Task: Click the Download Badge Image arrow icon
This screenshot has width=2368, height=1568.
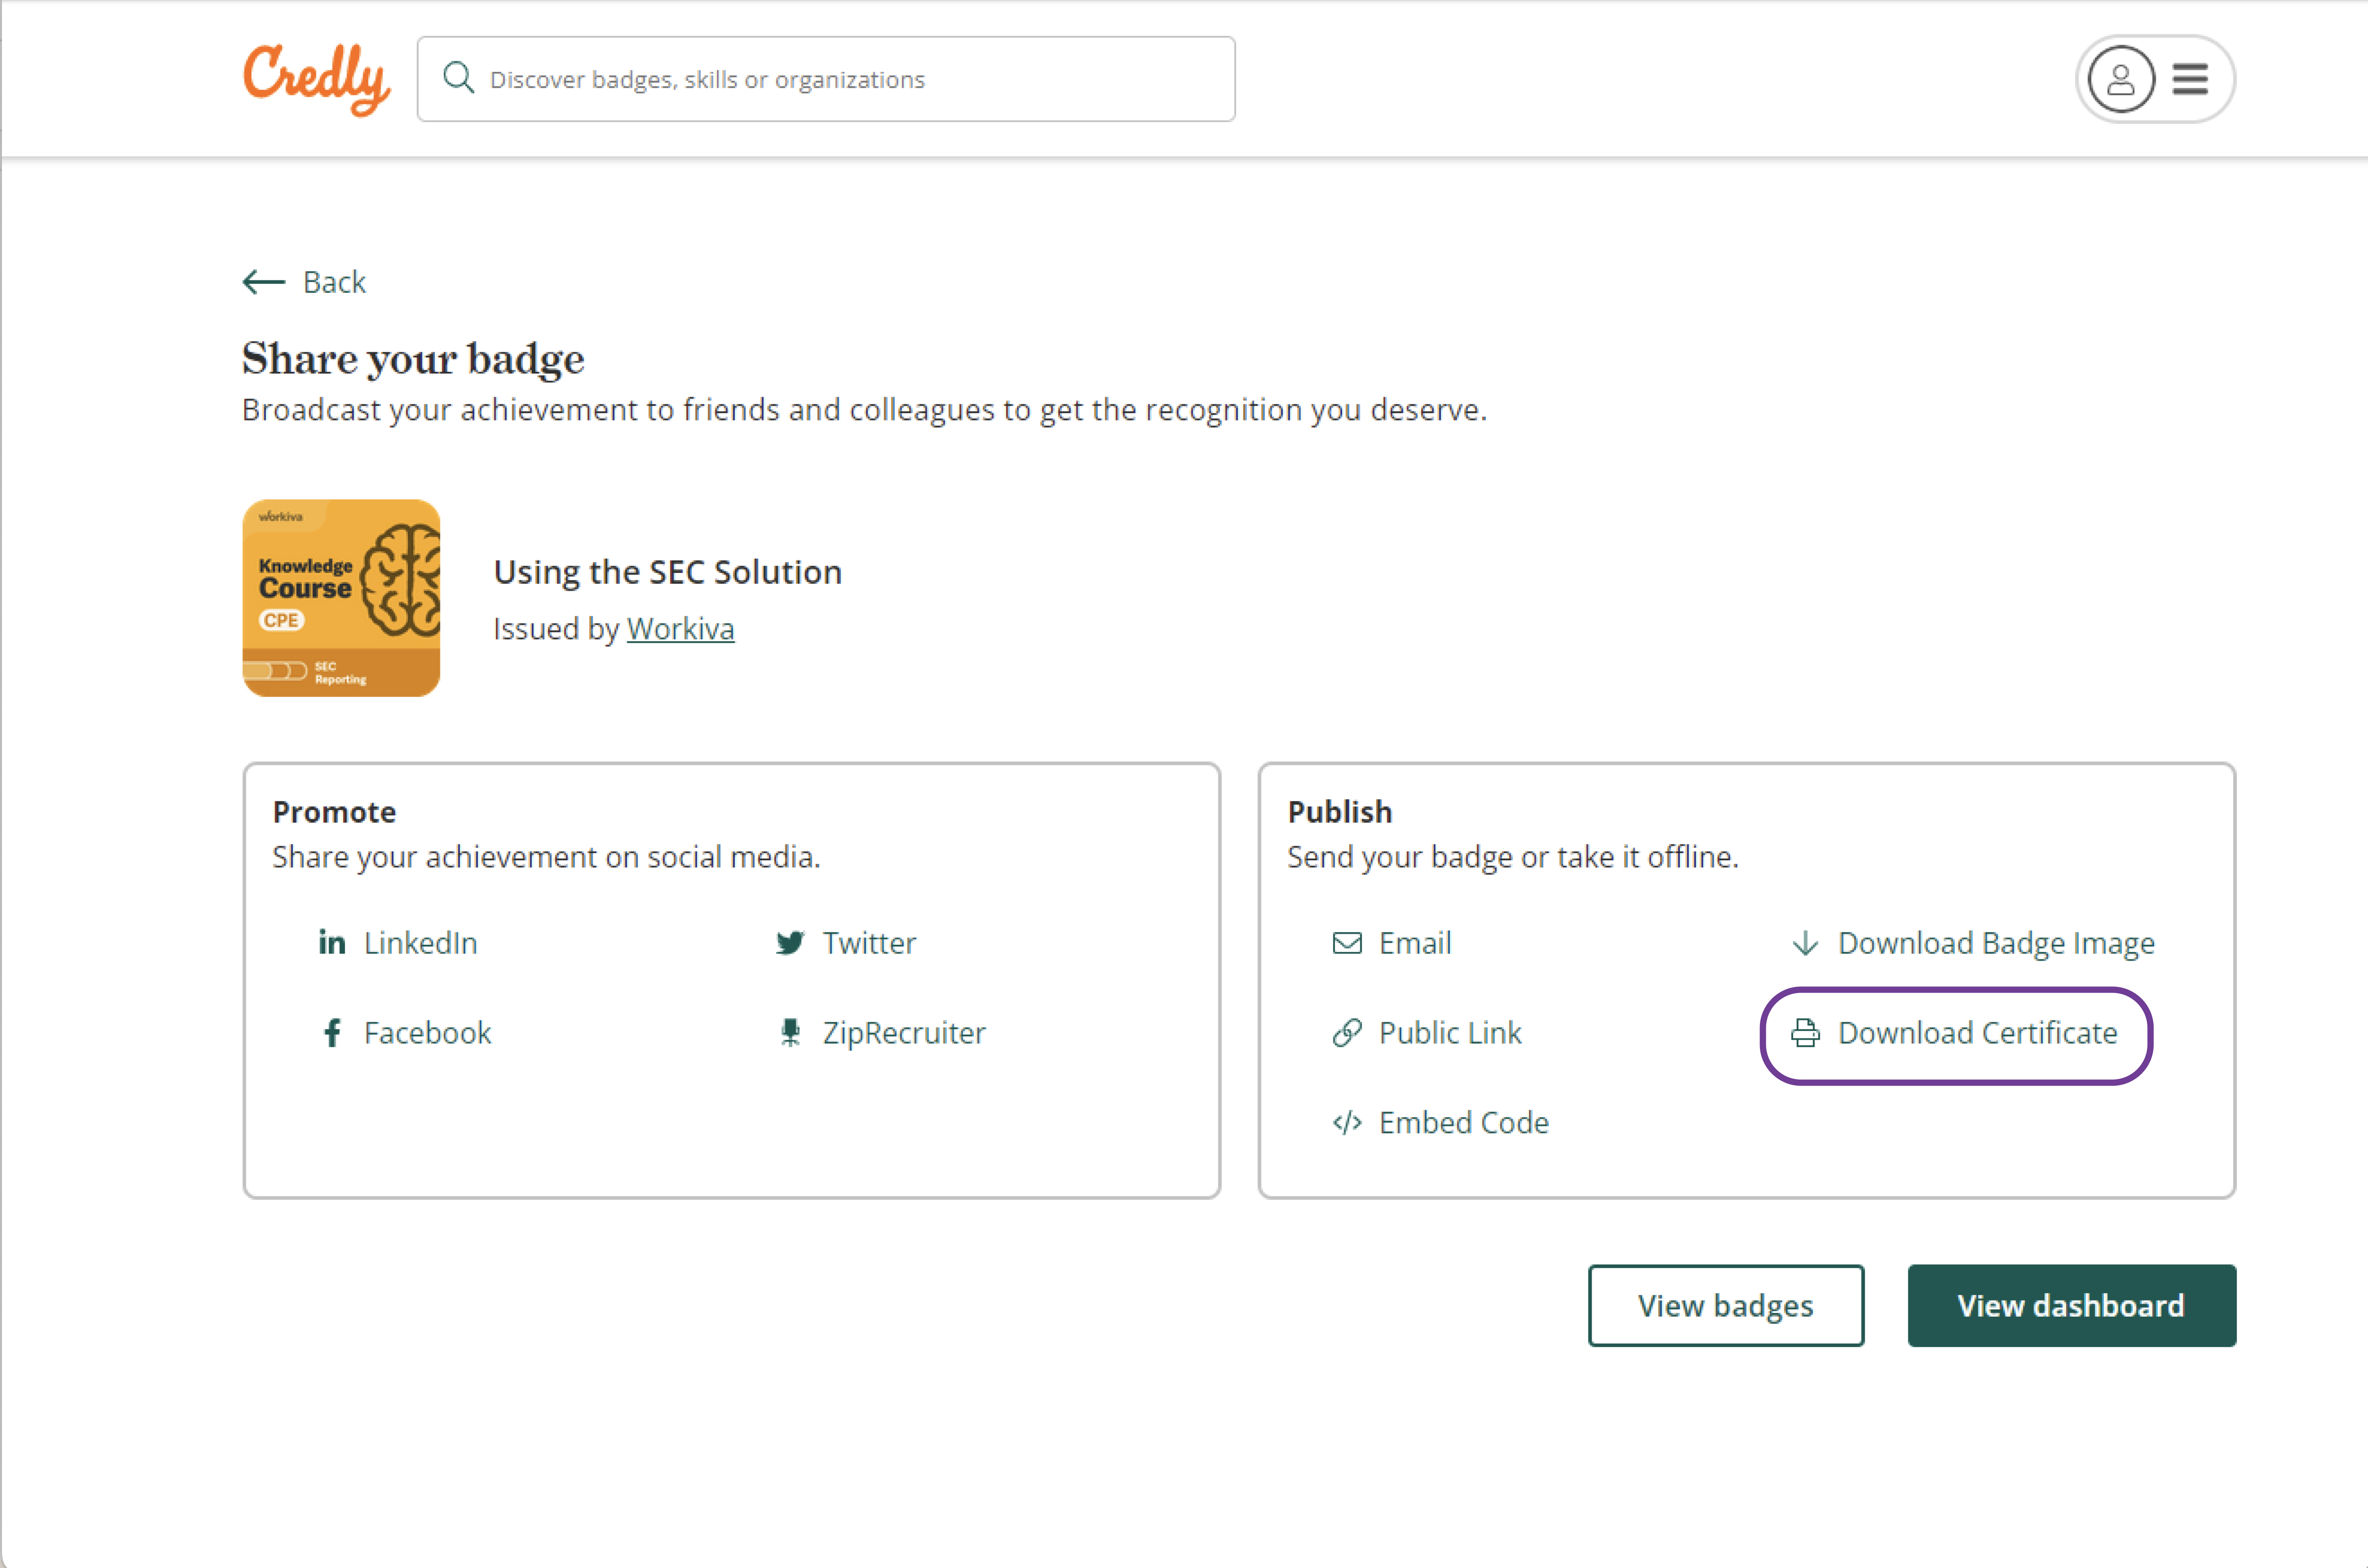Action: pyautogui.click(x=1805, y=943)
